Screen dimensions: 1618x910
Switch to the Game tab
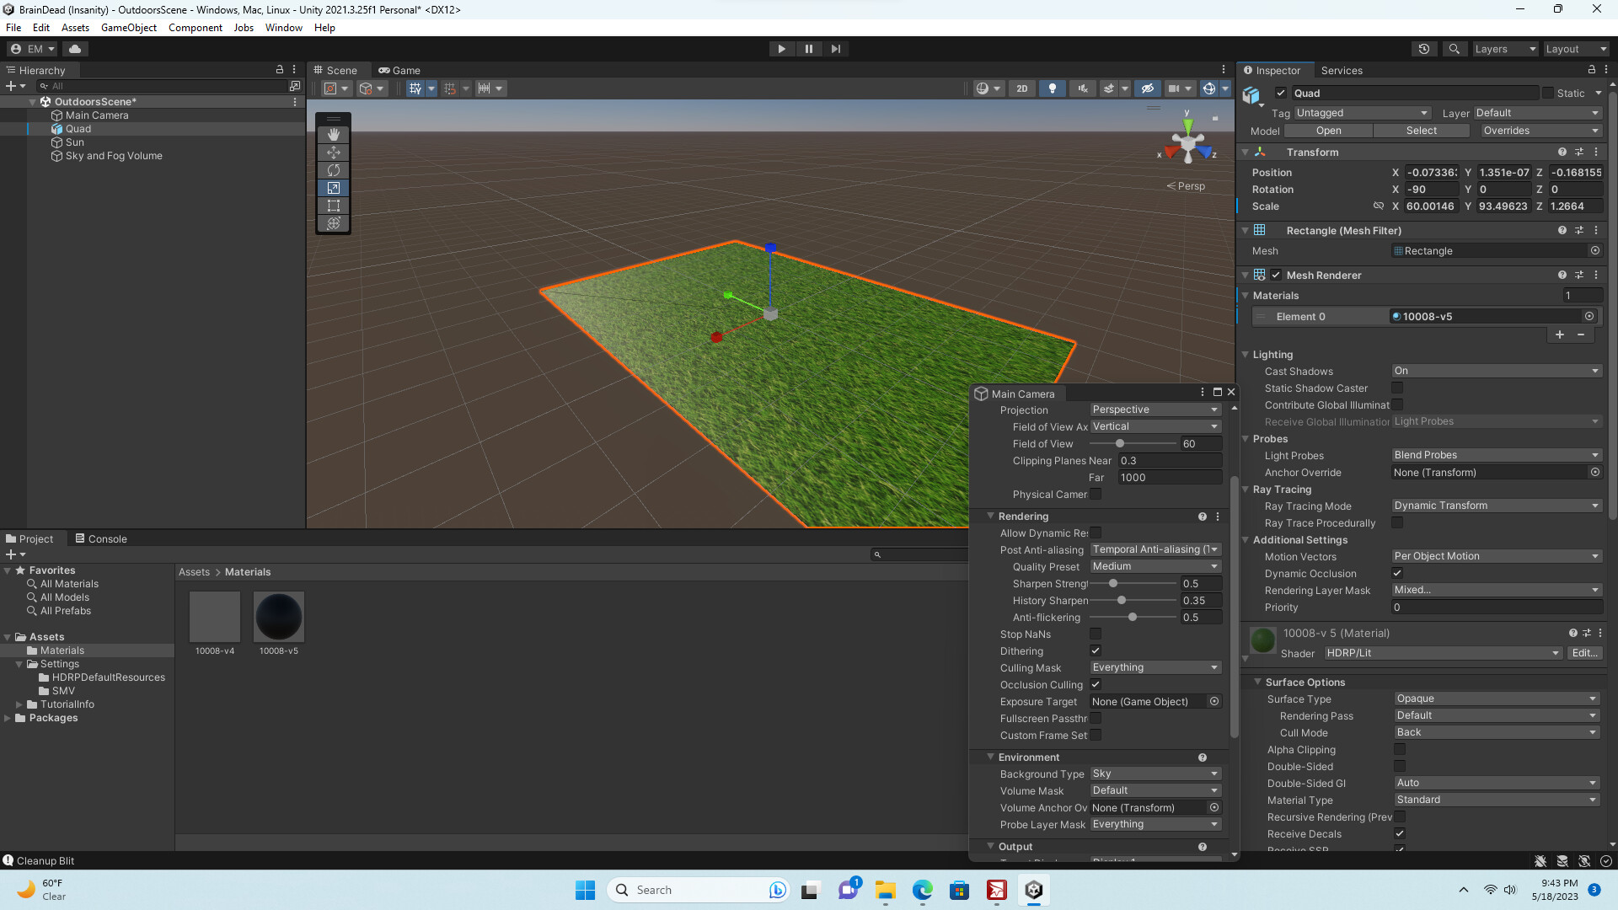click(x=399, y=71)
